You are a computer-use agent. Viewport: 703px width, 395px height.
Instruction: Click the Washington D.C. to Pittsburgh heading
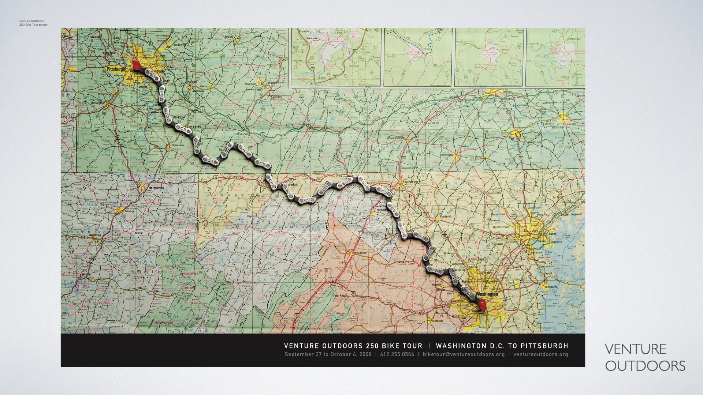click(x=502, y=346)
